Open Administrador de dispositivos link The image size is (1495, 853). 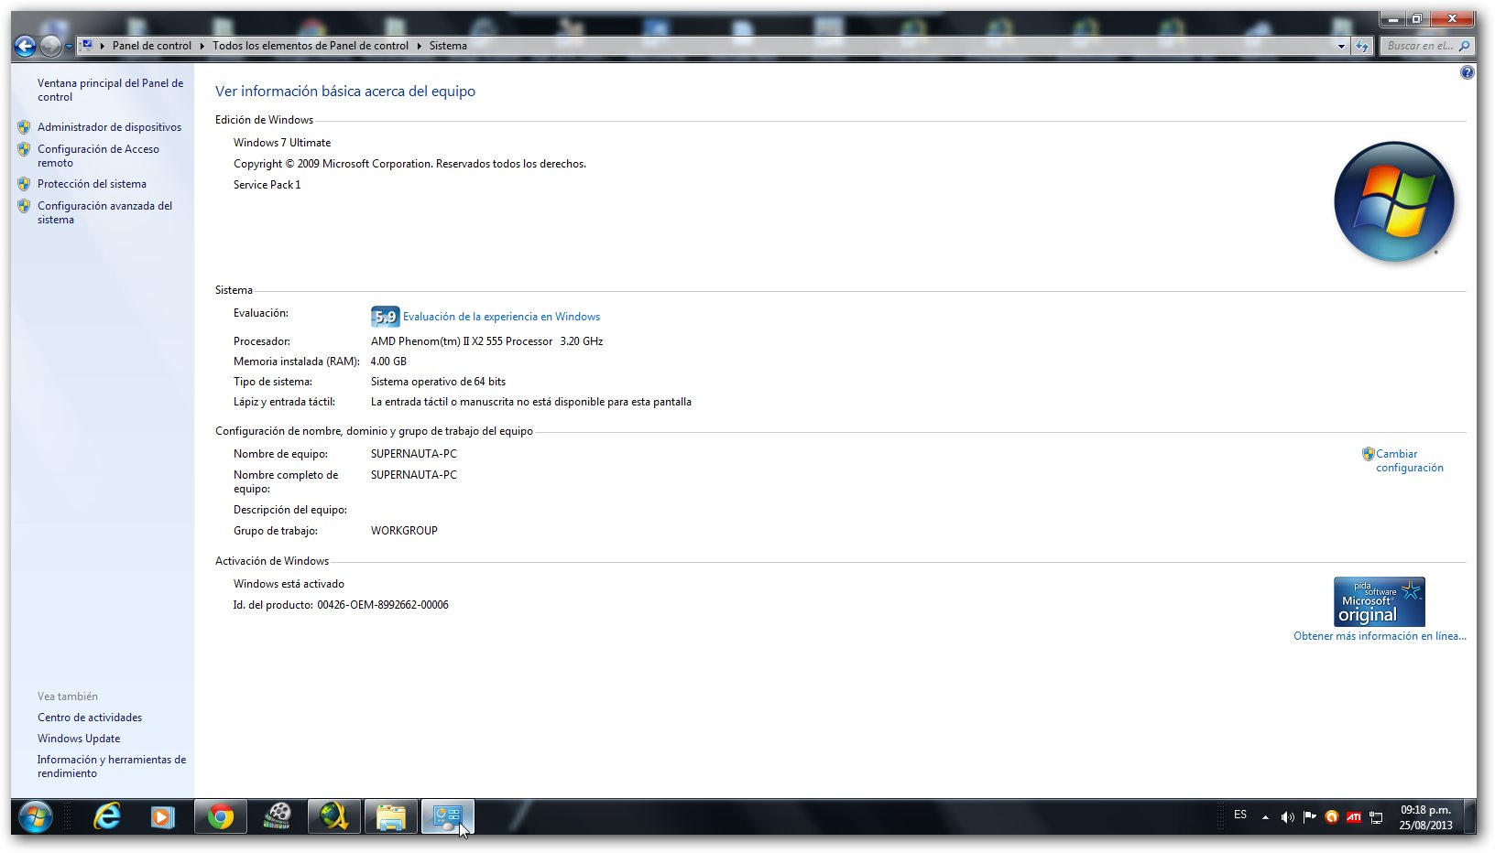tap(109, 127)
